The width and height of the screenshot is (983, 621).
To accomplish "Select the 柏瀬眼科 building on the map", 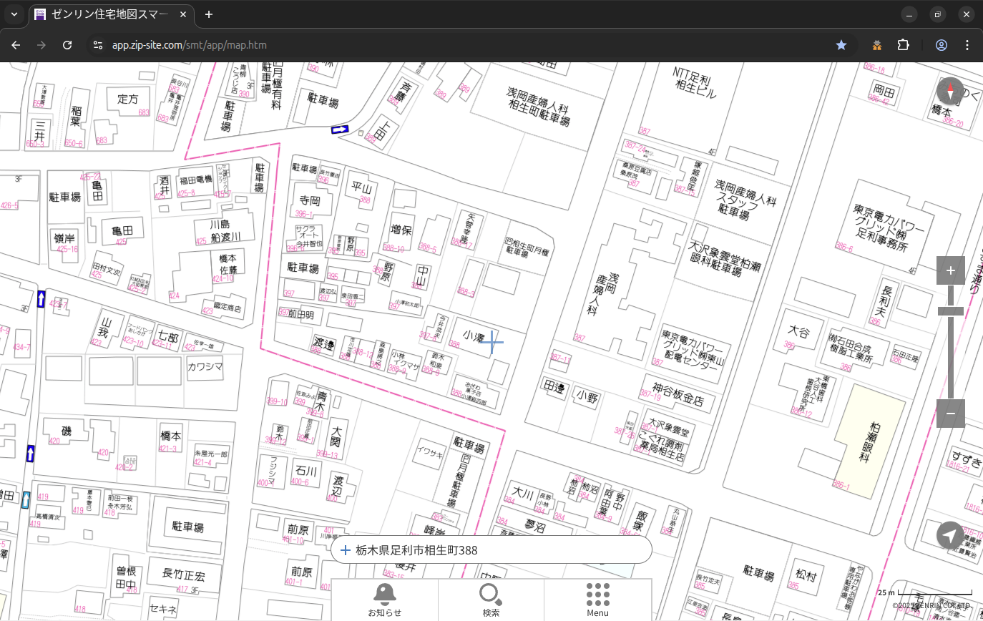I will pyautogui.click(x=869, y=440).
